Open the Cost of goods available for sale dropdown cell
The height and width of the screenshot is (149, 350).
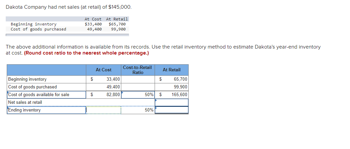(46, 95)
